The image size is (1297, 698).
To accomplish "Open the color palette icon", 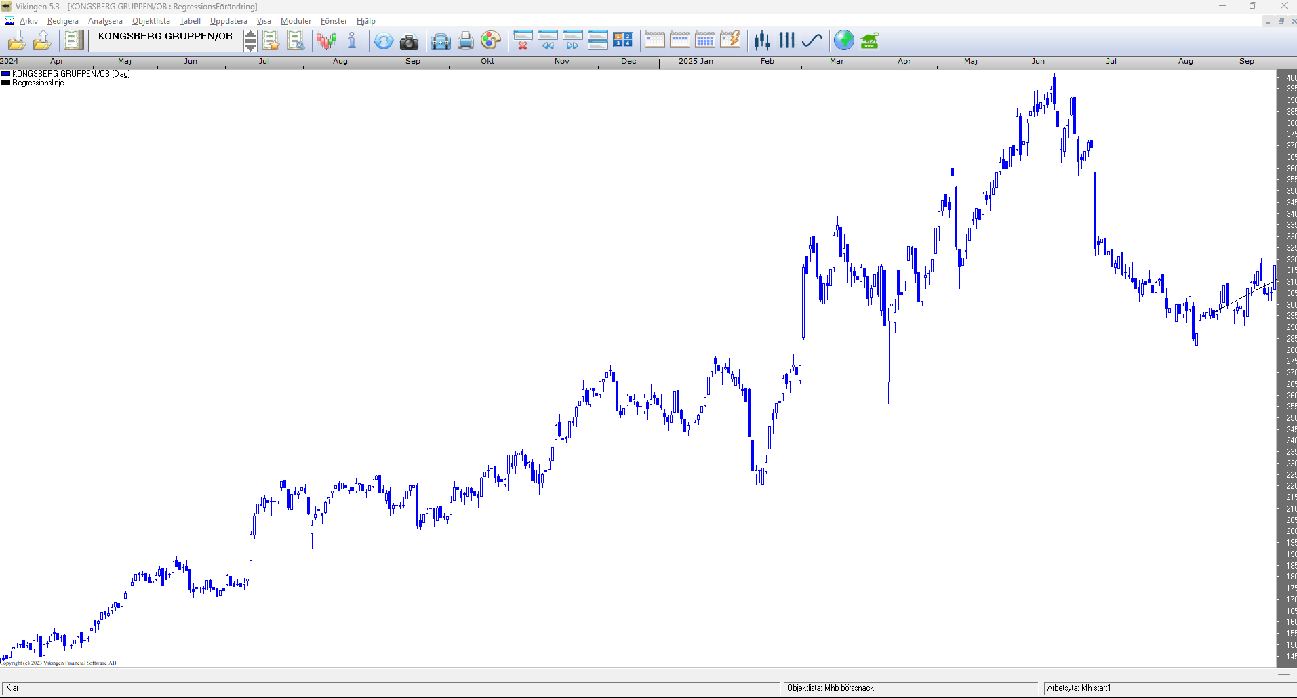I will (490, 41).
